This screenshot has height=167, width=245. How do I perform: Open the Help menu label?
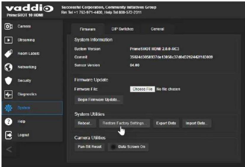(x=21, y=121)
